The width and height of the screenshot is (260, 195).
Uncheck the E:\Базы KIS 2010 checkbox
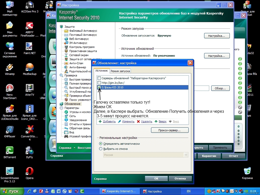pos(99,87)
